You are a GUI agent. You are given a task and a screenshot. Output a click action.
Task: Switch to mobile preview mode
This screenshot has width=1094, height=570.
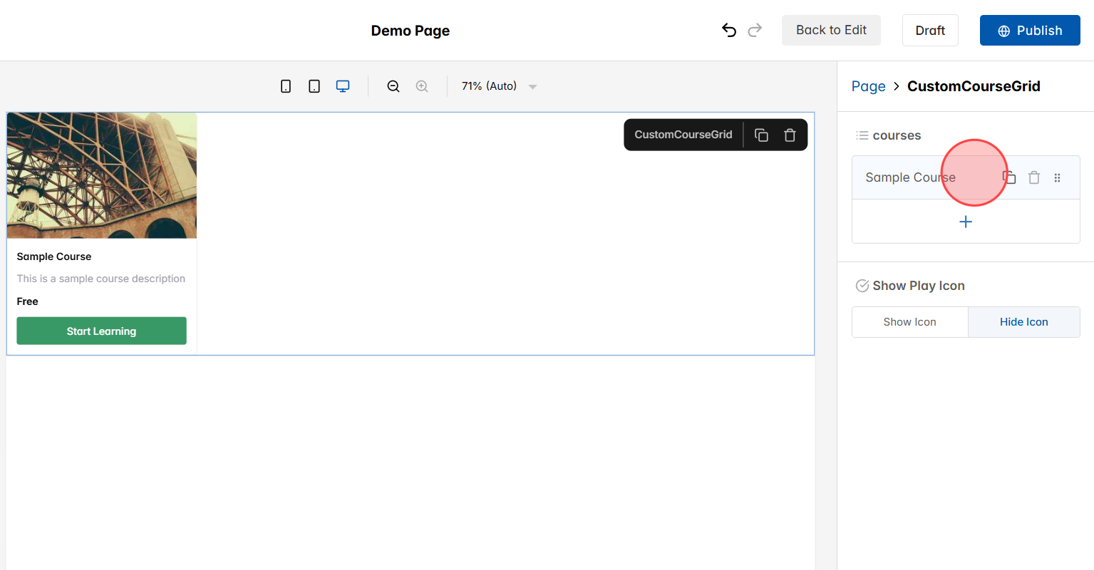coord(285,85)
